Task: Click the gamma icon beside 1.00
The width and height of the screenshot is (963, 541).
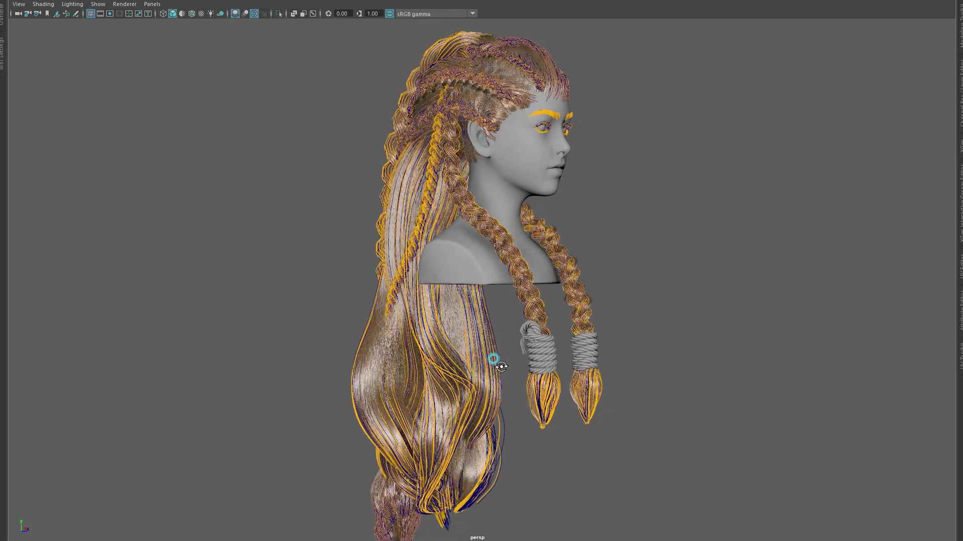Action: point(359,14)
